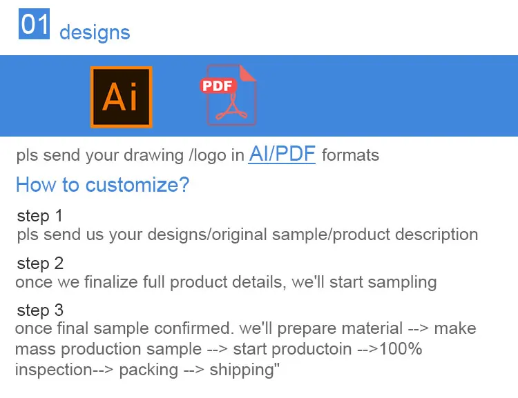The height and width of the screenshot is (398, 518).
Task: Open the AI/PDF underlined link
Action: (x=282, y=155)
